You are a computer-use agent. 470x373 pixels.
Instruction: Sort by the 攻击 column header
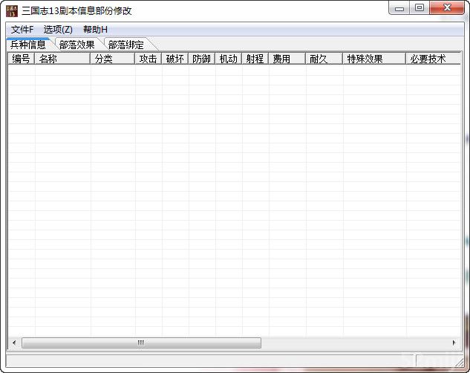pos(148,59)
